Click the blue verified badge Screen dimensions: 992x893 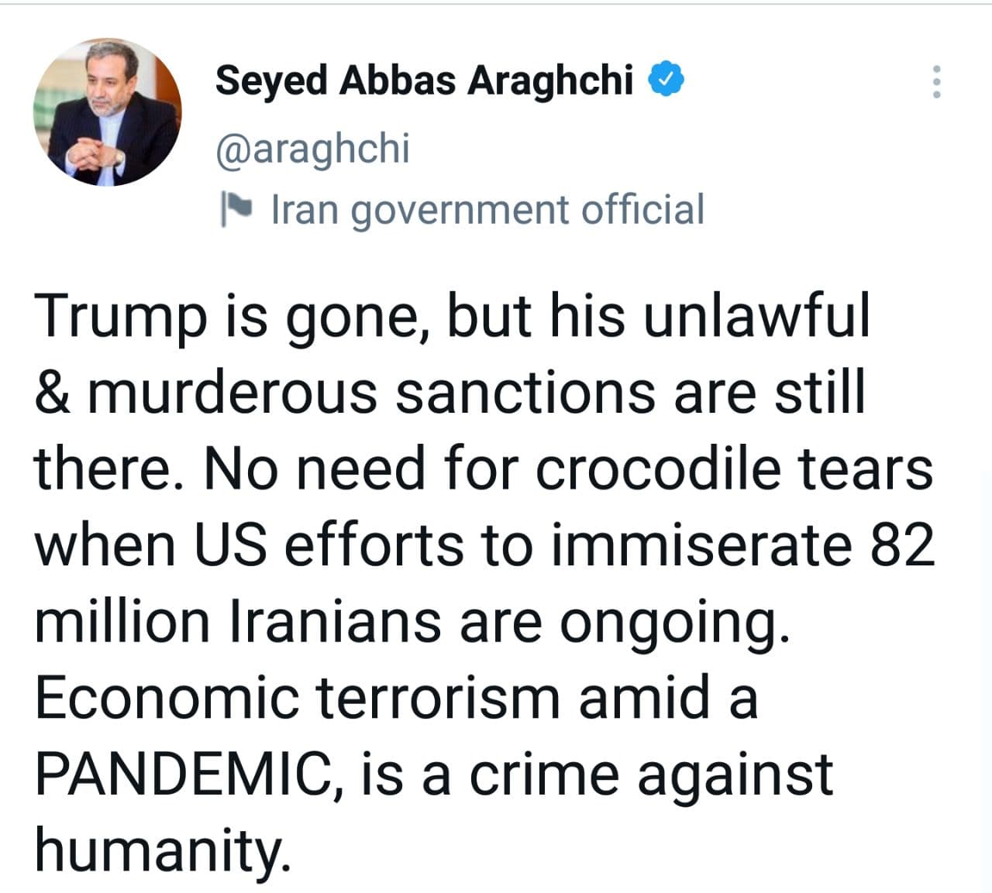pyautogui.click(x=666, y=79)
